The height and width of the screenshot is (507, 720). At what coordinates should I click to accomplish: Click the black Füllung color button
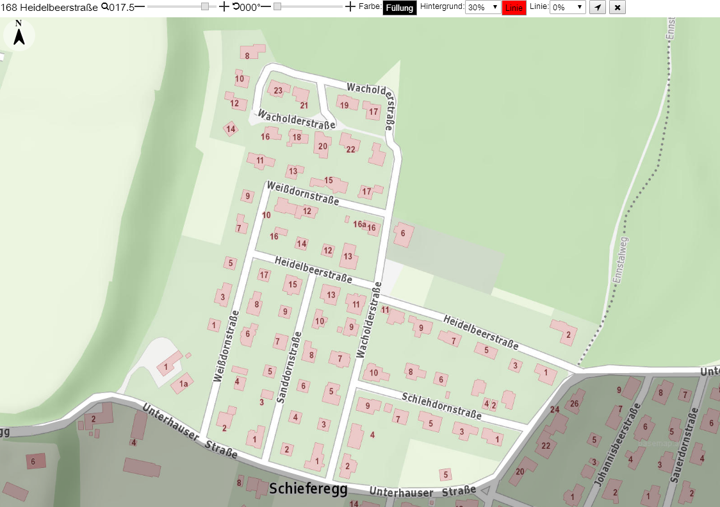tap(400, 8)
